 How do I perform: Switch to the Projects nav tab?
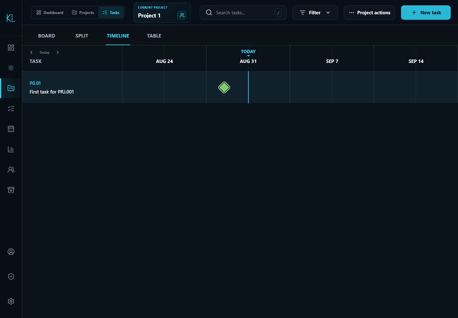(83, 13)
